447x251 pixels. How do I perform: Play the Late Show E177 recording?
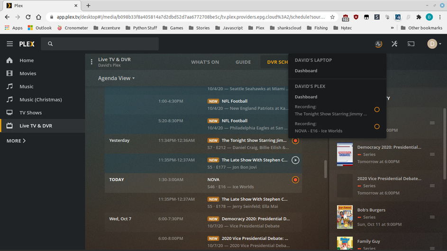pos(295,160)
